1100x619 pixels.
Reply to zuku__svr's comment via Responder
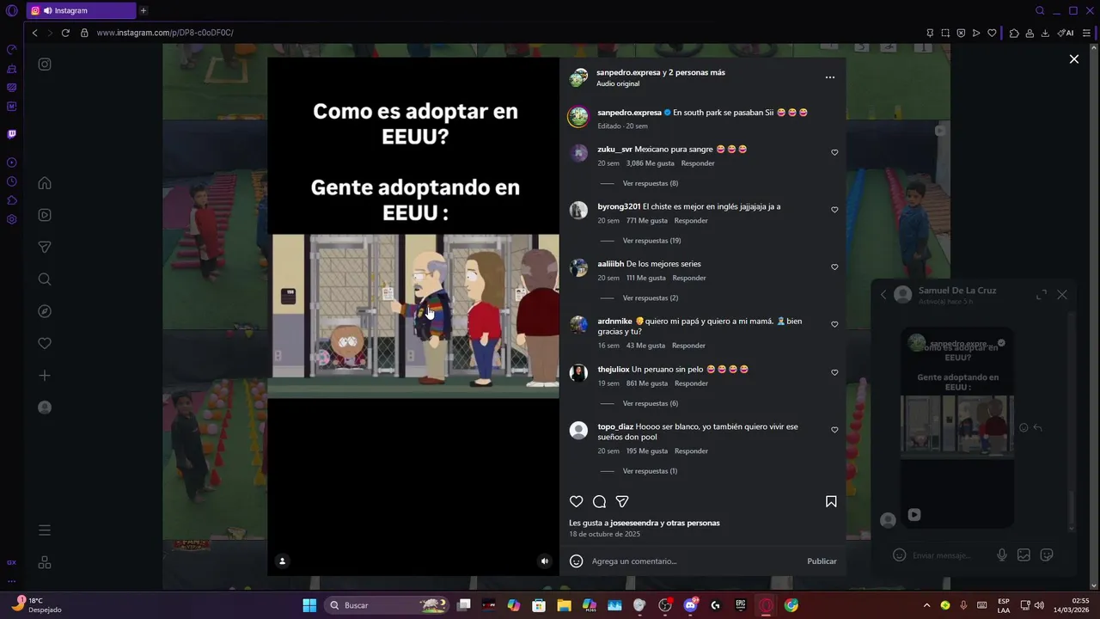698,163
